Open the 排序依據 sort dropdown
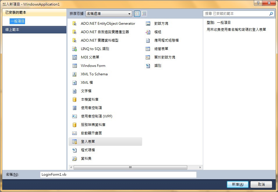This screenshot has height=192, width=278. [109, 14]
